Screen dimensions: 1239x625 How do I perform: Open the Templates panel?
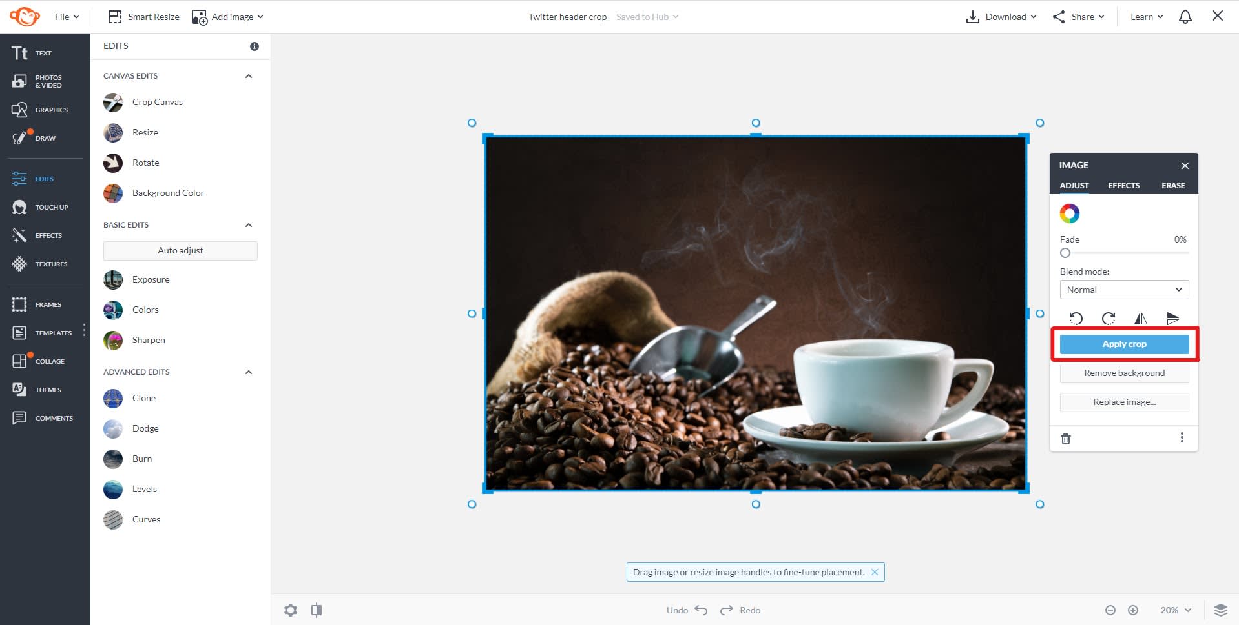point(42,333)
